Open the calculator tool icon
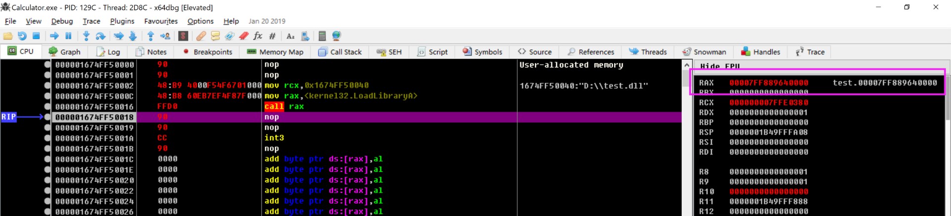Viewport: 951px width, 216px height. 322,36
